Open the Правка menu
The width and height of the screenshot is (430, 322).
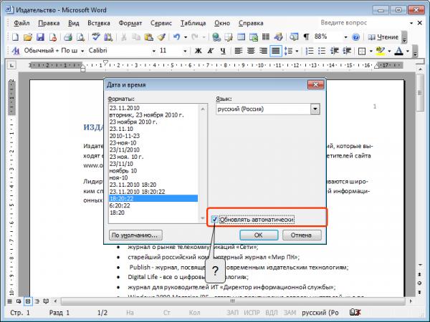pyautogui.click(x=49, y=23)
